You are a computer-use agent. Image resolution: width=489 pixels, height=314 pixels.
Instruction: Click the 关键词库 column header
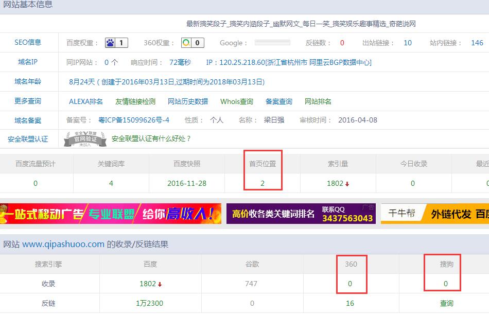click(111, 164)
